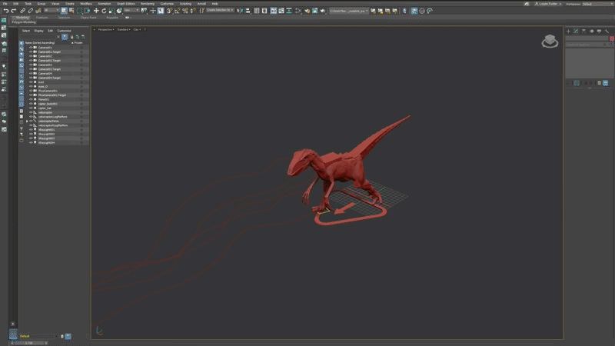Open Scene Explorer Customize menu
615x346 pixels.
click(x=64, y=31)
